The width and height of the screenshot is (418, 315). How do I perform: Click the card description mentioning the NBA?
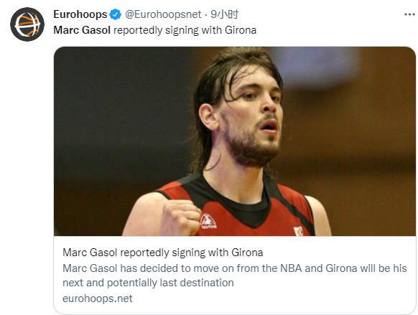point(235,268)
